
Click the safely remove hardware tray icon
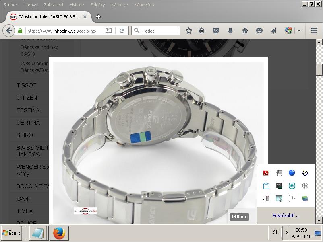point(305,173)
